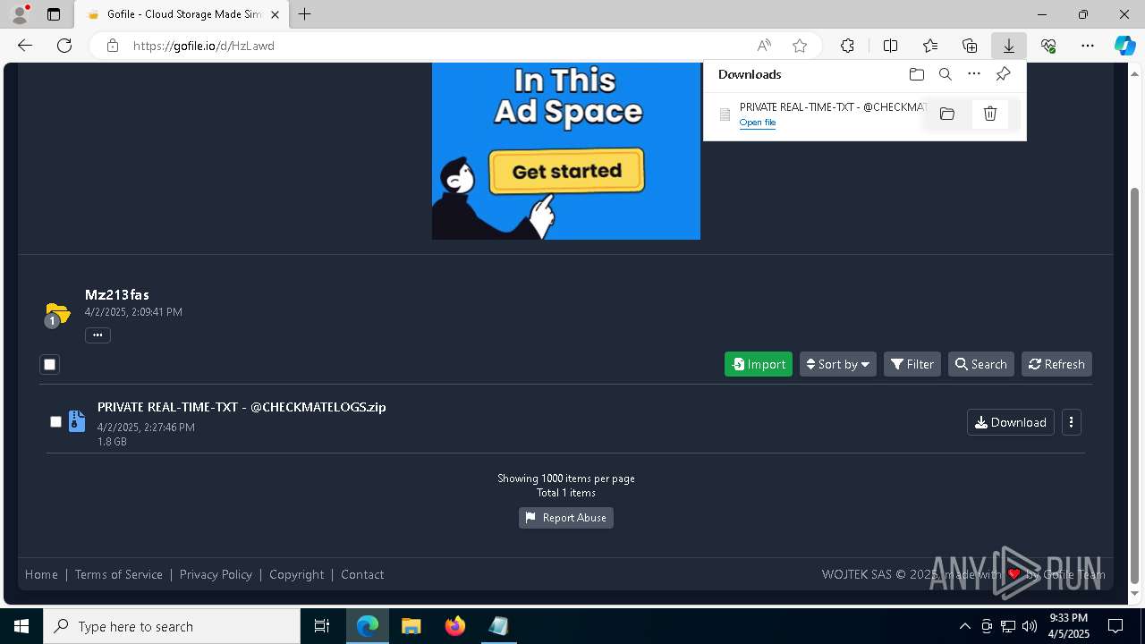Click the green Import button
This screenshot has width=1145, height=644.
click(759, 364)
